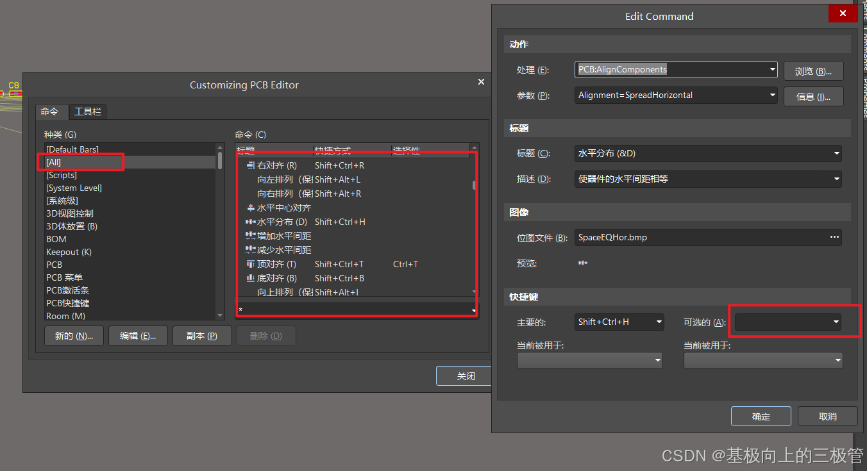Open the 参数 parameters dropdown

click(x=772, y=95)
